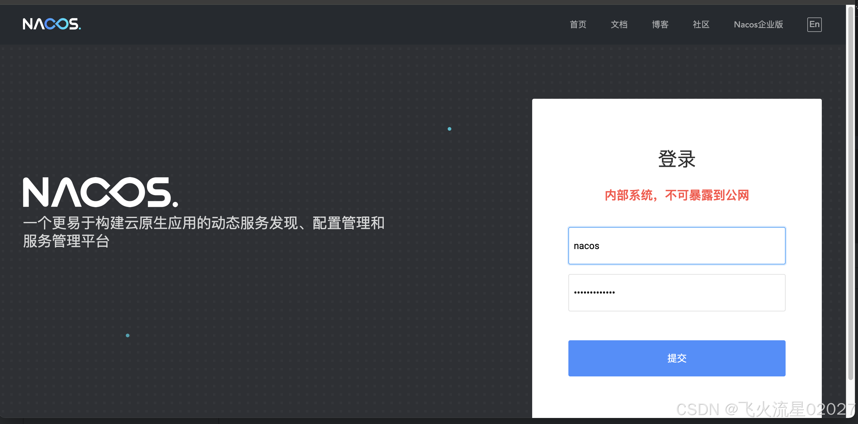858x424 pixels.
Task: Click the NACOS logo in the top navbar
Action: pos(52,24)
